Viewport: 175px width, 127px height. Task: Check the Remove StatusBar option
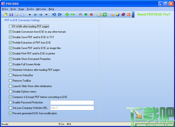pos(10,75)
